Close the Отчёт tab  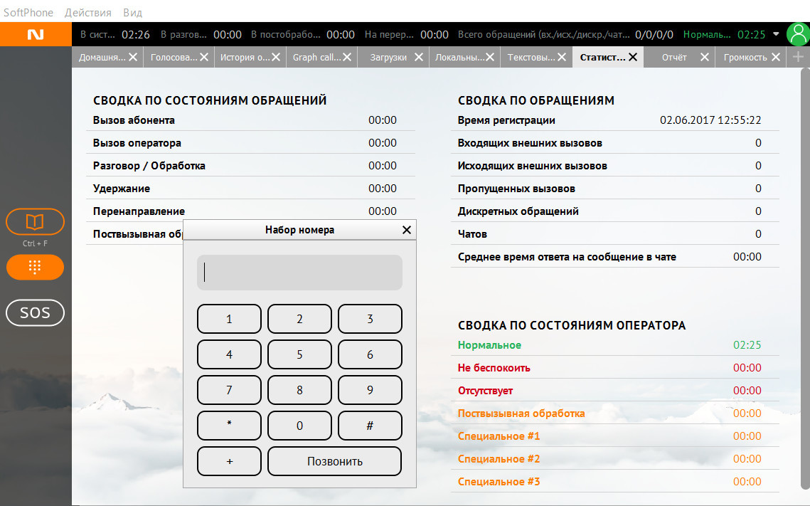[705, 58]
